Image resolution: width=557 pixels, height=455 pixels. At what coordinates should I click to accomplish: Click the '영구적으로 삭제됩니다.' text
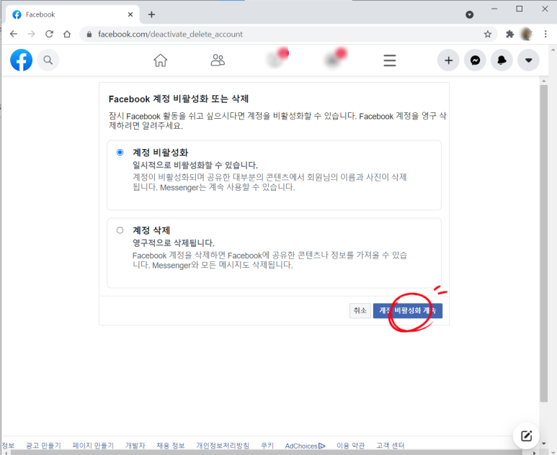[174, 243]
